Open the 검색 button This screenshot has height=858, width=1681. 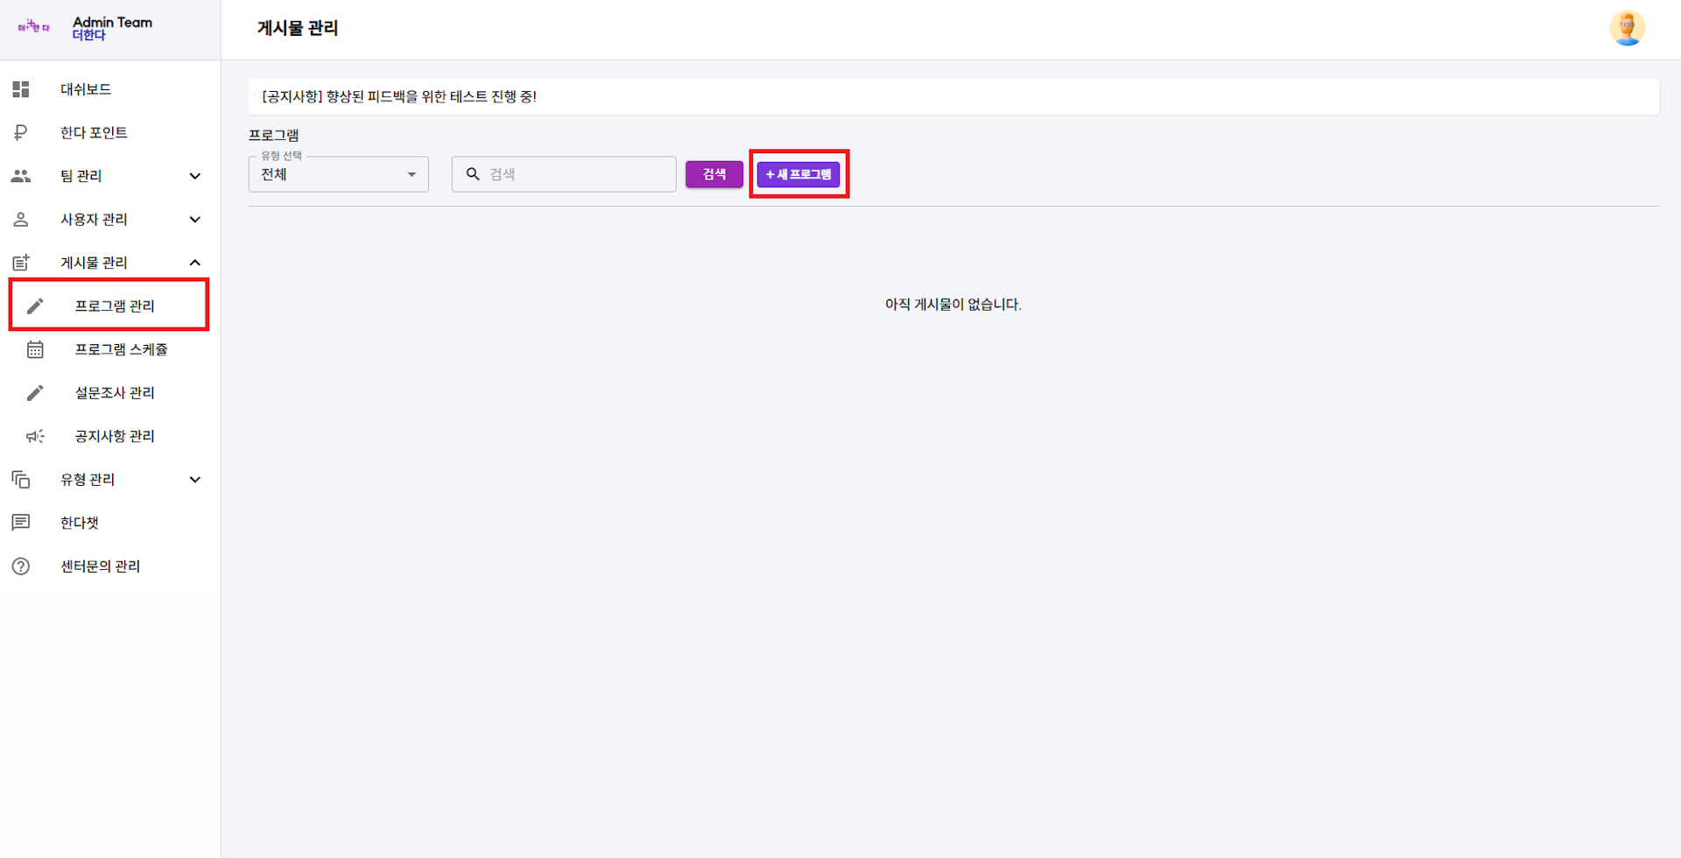[714, 173]
